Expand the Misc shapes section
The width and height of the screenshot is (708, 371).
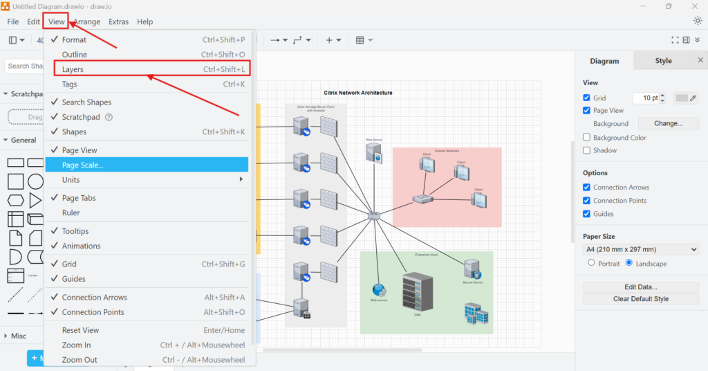coord(19,336)
